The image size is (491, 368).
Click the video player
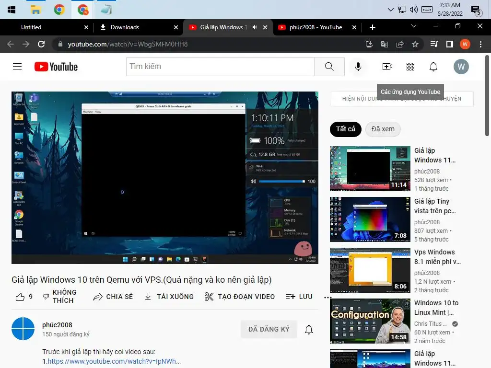click(x=165, y=177)
